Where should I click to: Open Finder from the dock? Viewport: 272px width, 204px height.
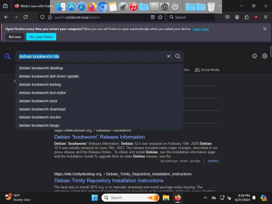(61, 7)
